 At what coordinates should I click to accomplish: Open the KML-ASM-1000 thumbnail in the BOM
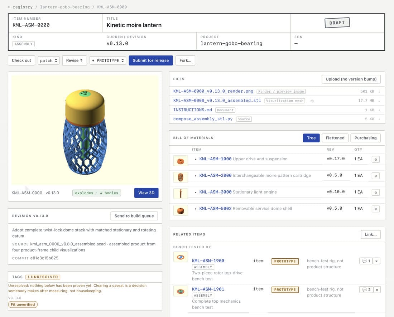click(x=181, y=161)
